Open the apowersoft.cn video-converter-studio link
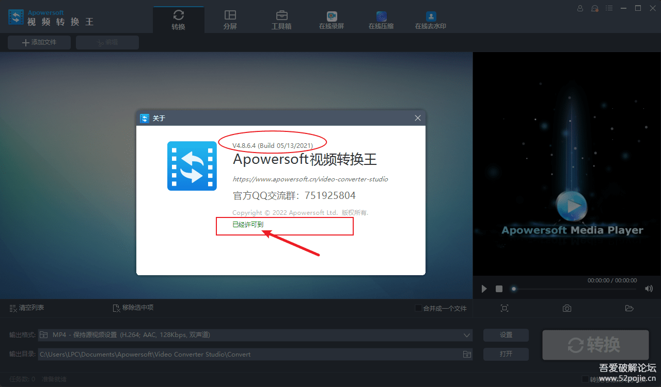661x387 pixels. pyautogui.click(x=310, y=179)
